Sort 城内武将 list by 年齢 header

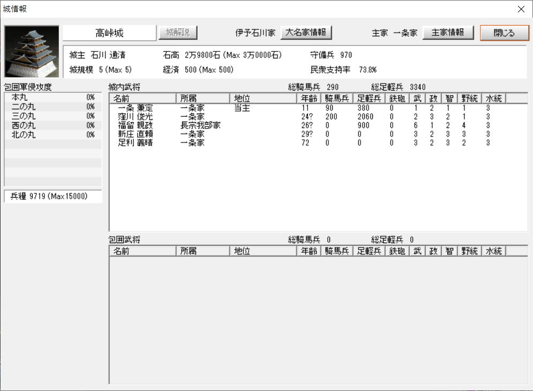pyautogui.click(x=309, y=99)
